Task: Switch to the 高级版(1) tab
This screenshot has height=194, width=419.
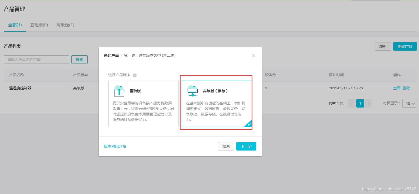Action: coord(65,25)
